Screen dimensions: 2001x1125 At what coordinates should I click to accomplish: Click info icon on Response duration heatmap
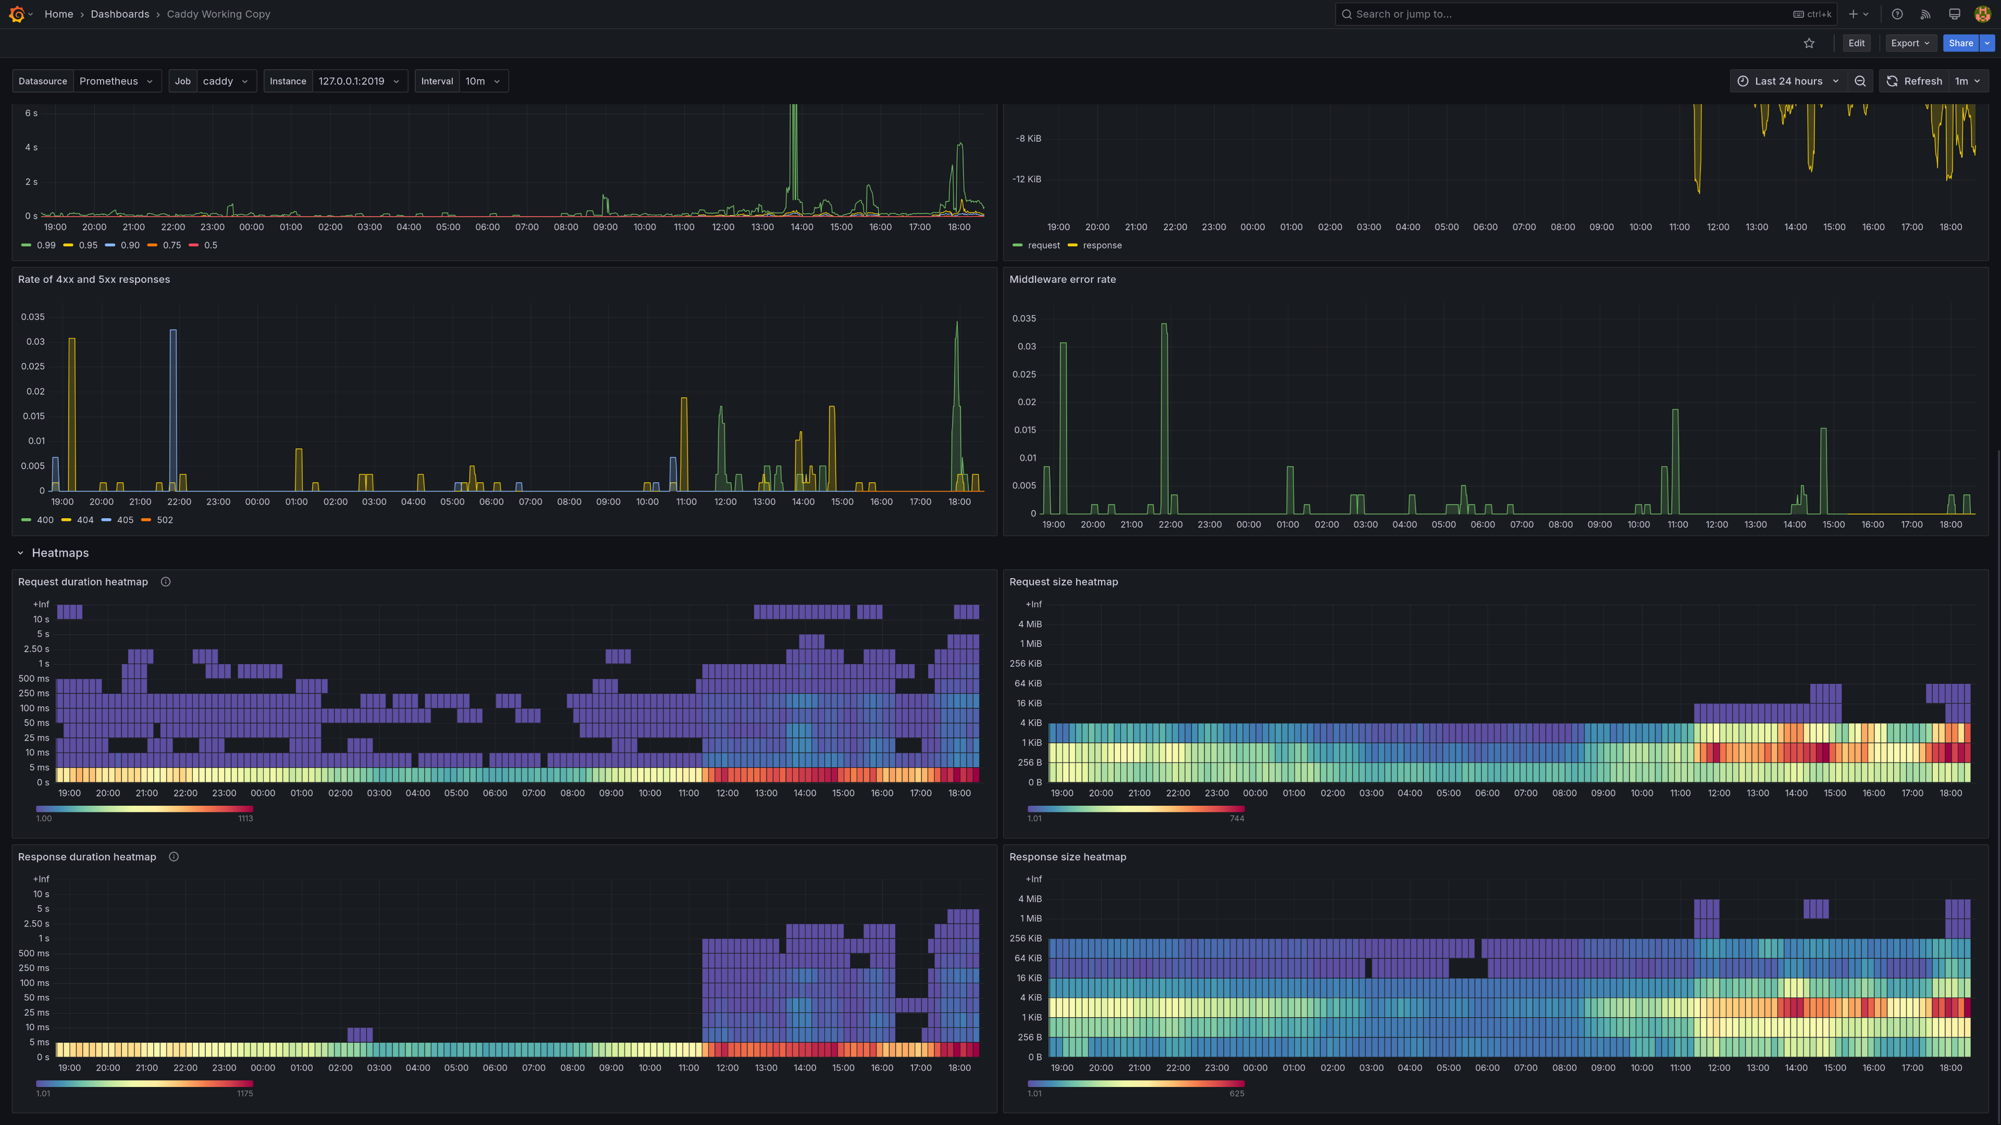pos(174,856)
